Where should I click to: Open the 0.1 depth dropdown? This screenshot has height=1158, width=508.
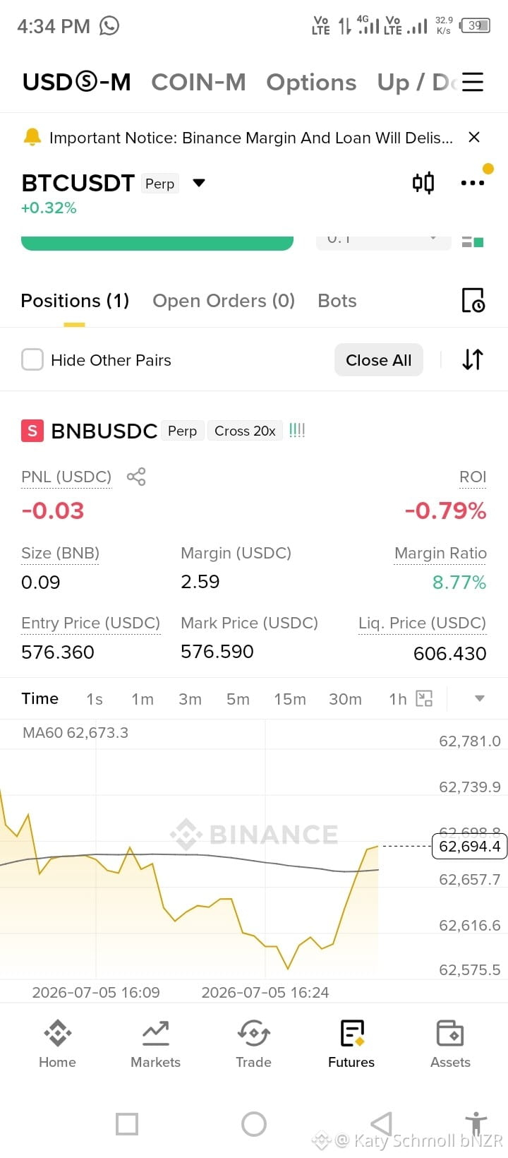tap(383, 241)
